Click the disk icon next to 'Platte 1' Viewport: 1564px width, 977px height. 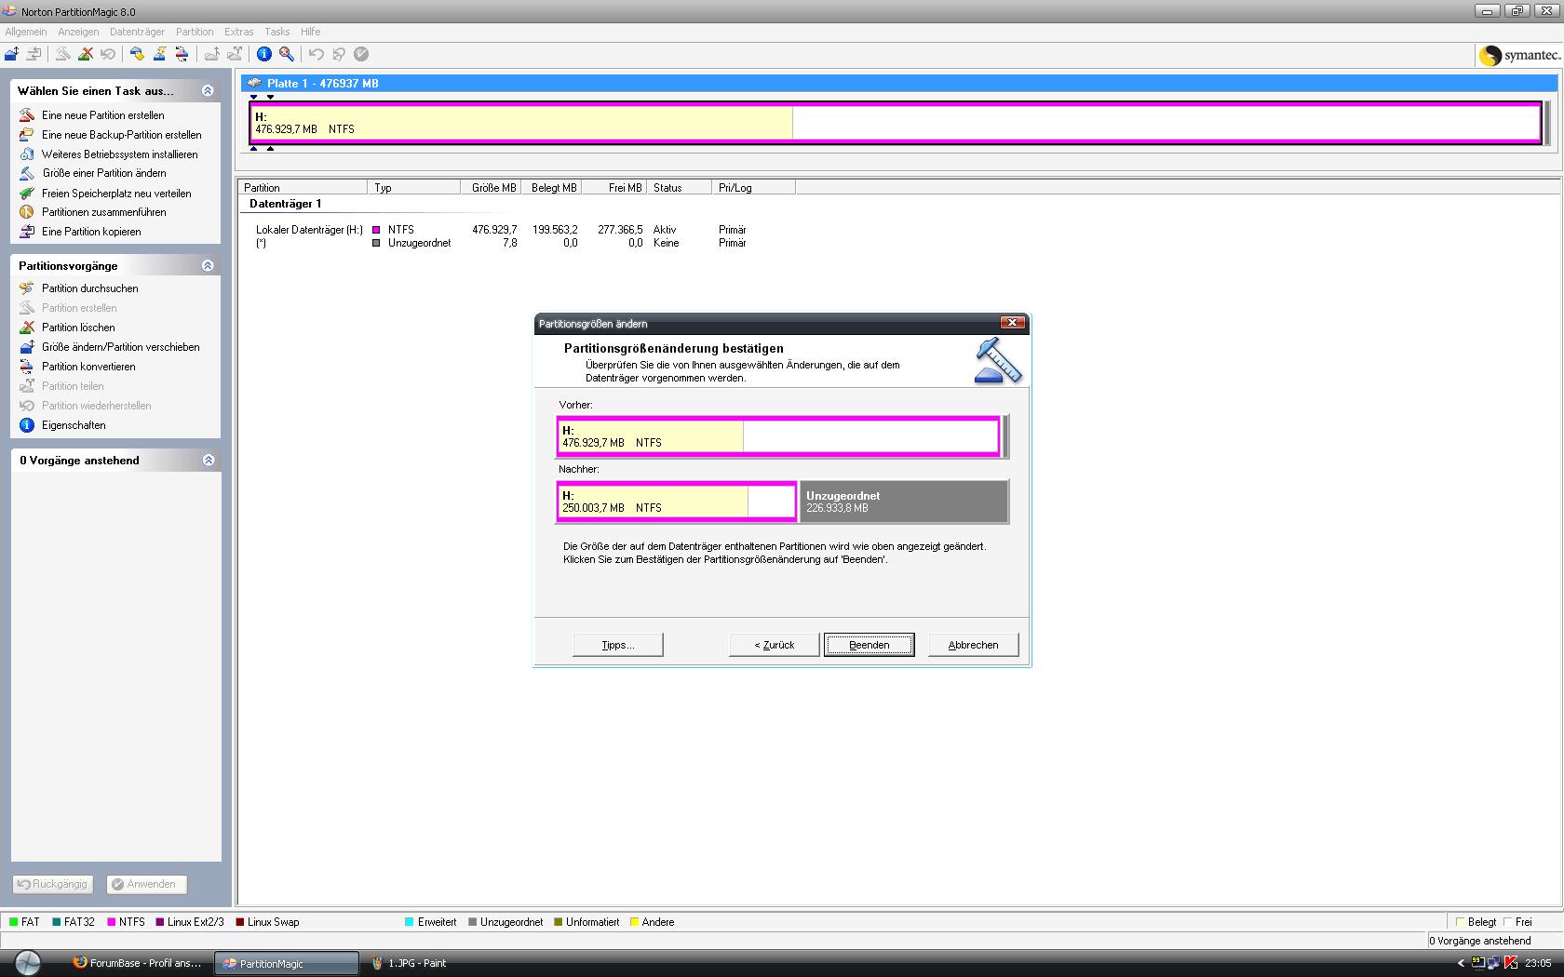[253, 83]
